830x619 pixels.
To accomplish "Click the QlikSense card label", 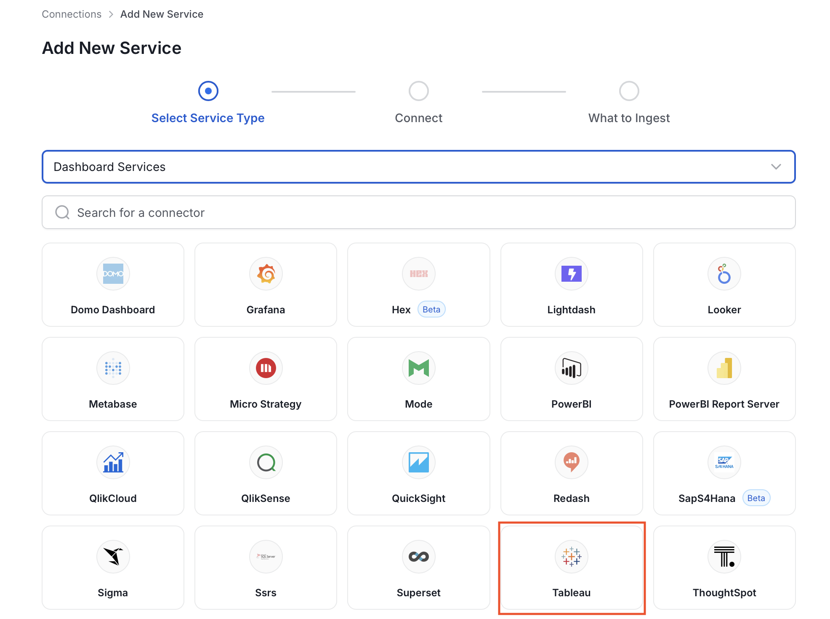I will pos(266,498).
